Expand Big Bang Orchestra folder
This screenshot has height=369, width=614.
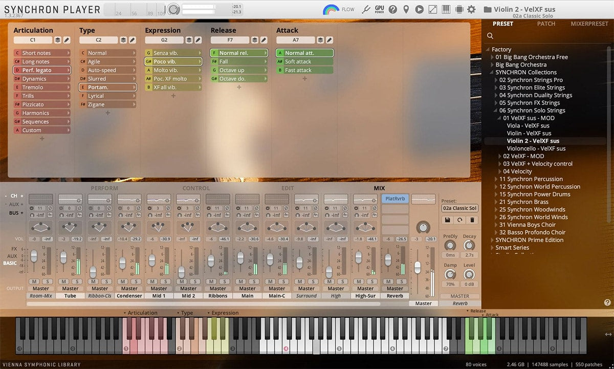pos(493,65)
